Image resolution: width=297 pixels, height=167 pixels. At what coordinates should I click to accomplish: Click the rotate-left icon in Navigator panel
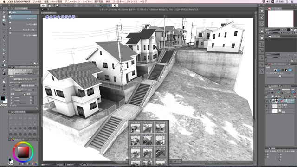pyautogui.click(x=283, y=32)
